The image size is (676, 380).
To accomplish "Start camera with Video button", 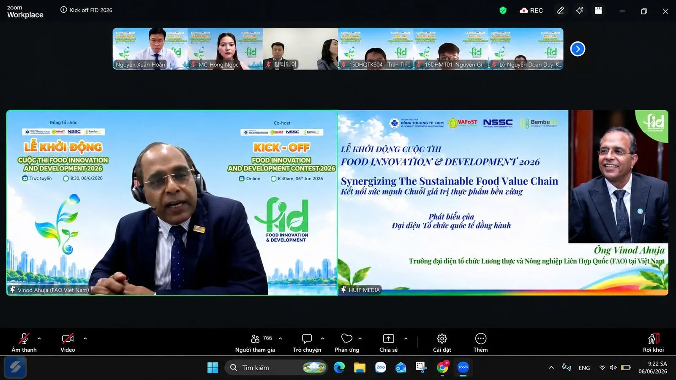I will click(x=68, y=342).
